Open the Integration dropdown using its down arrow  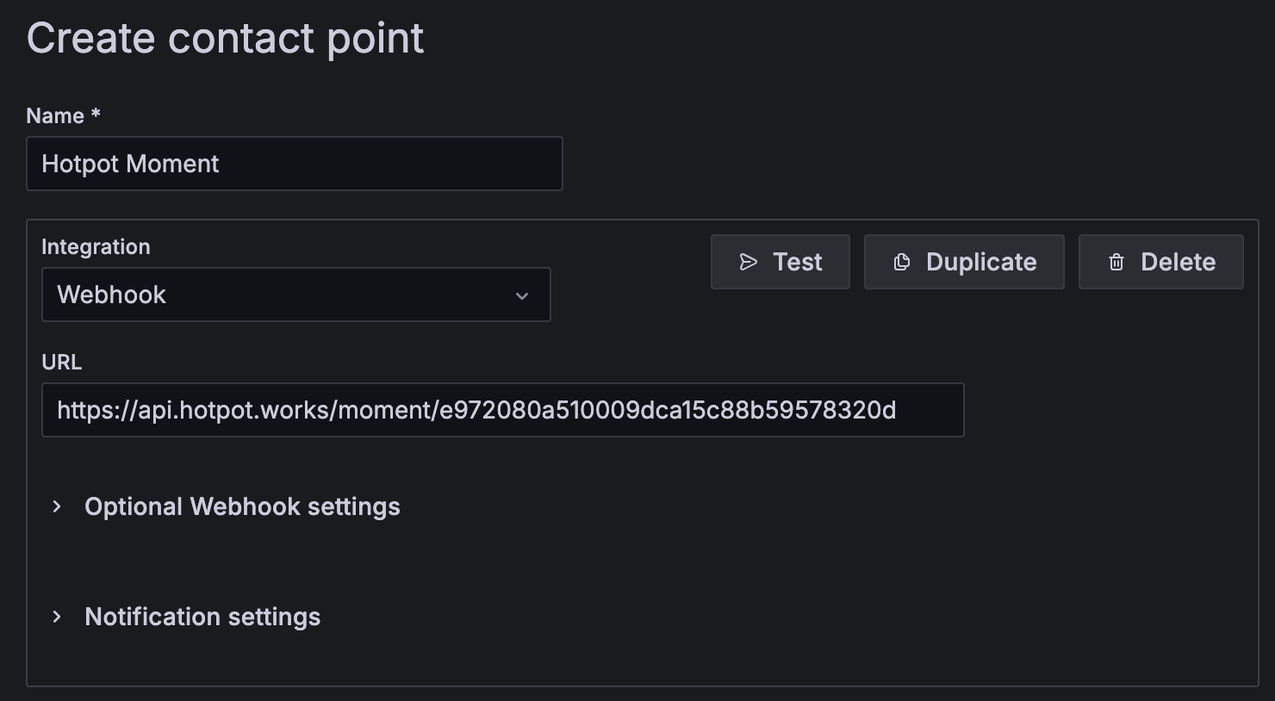521,295
